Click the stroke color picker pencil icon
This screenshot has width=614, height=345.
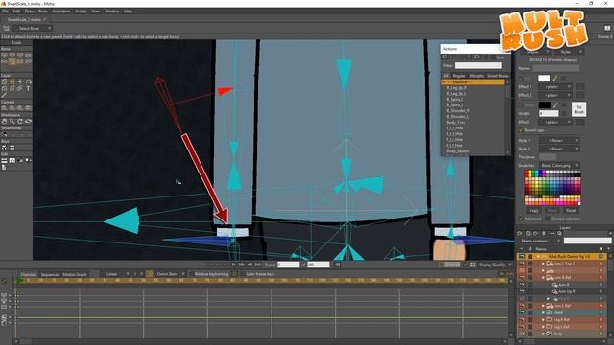pos(555,104)
